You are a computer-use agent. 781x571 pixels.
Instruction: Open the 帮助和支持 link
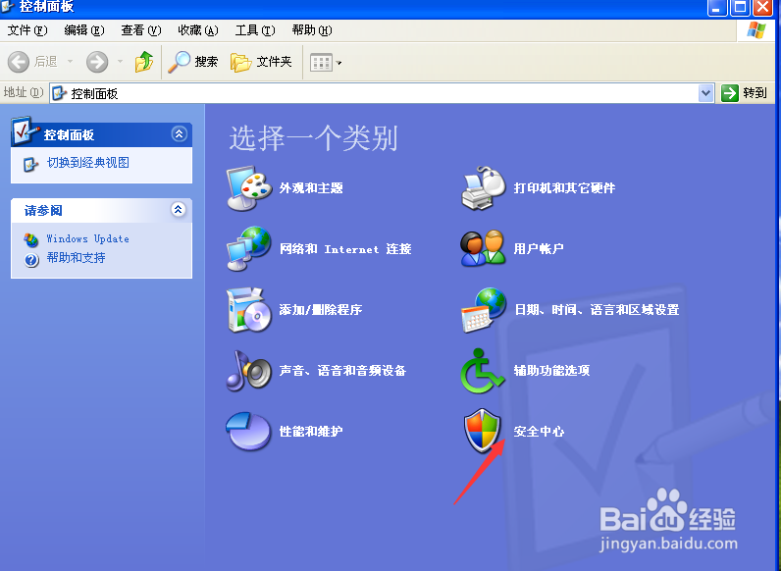coord(76,258)
